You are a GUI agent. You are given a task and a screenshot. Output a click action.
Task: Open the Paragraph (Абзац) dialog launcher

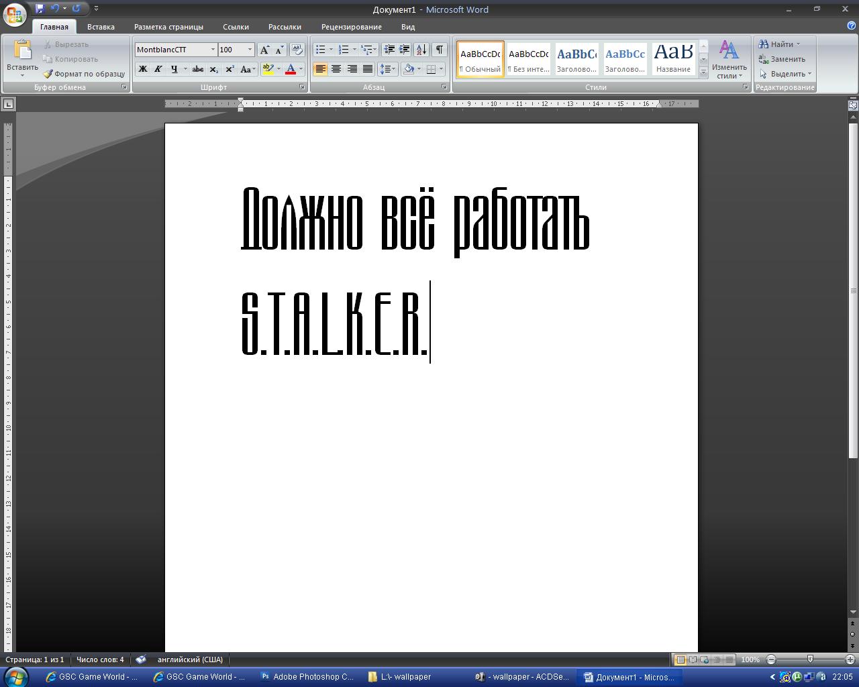pyautogui.click(x=444, y=87)
